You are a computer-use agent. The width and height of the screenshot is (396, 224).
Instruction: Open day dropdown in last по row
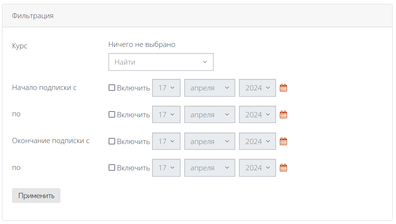coord(166,168)
